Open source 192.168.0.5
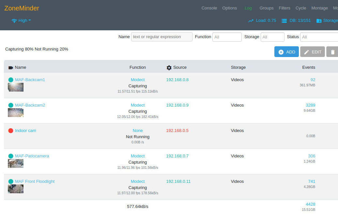 point(177,130)
